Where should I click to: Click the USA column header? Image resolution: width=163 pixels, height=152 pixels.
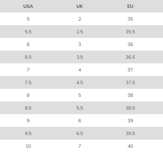pyautogui.click(x=28, y=6)
